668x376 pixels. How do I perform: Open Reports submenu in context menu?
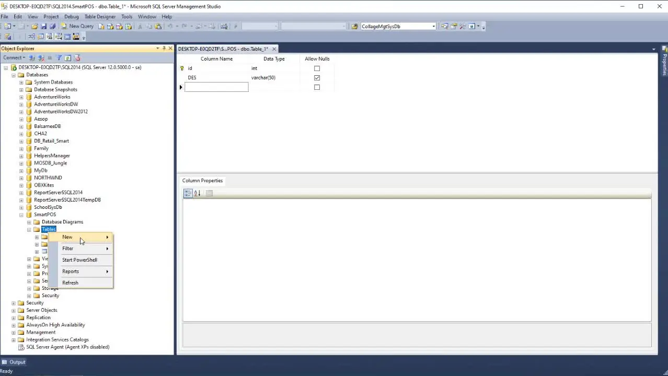[82, 272]
